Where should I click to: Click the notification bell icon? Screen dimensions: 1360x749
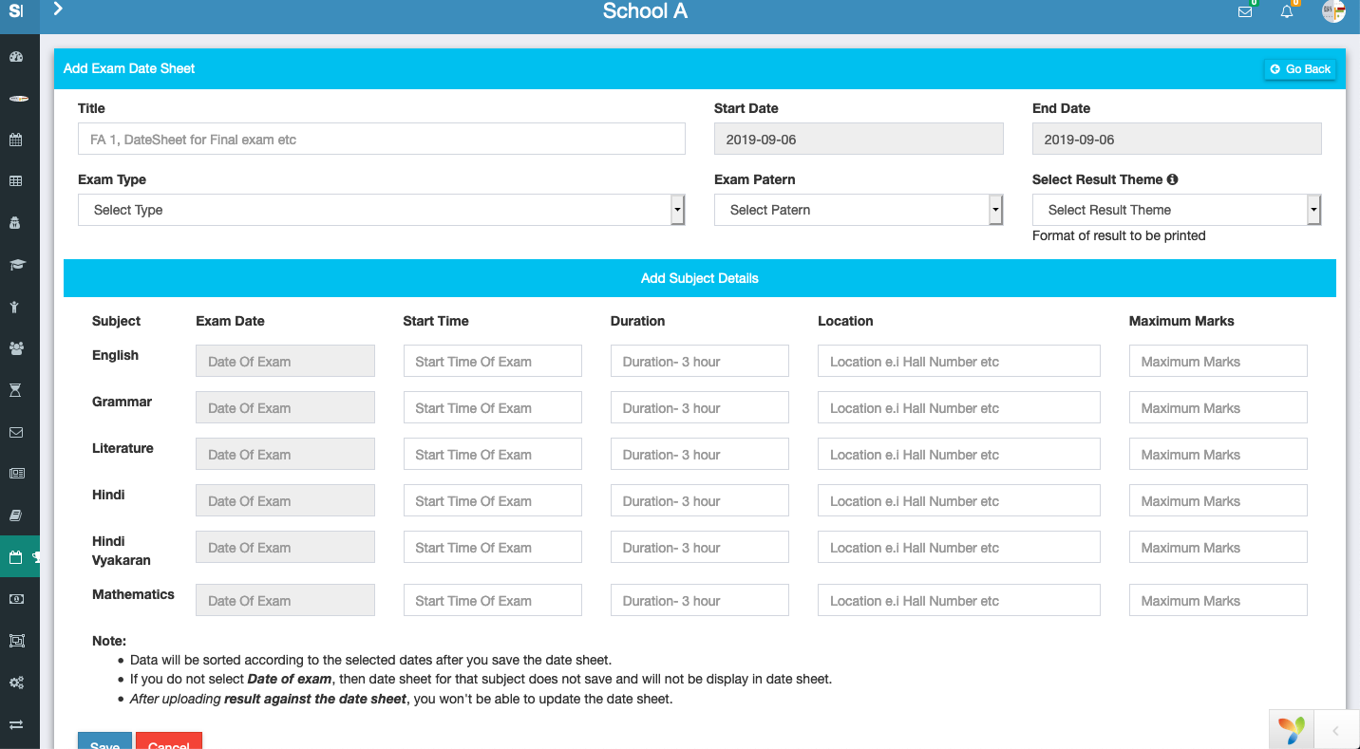click(x=1287, y=12)
